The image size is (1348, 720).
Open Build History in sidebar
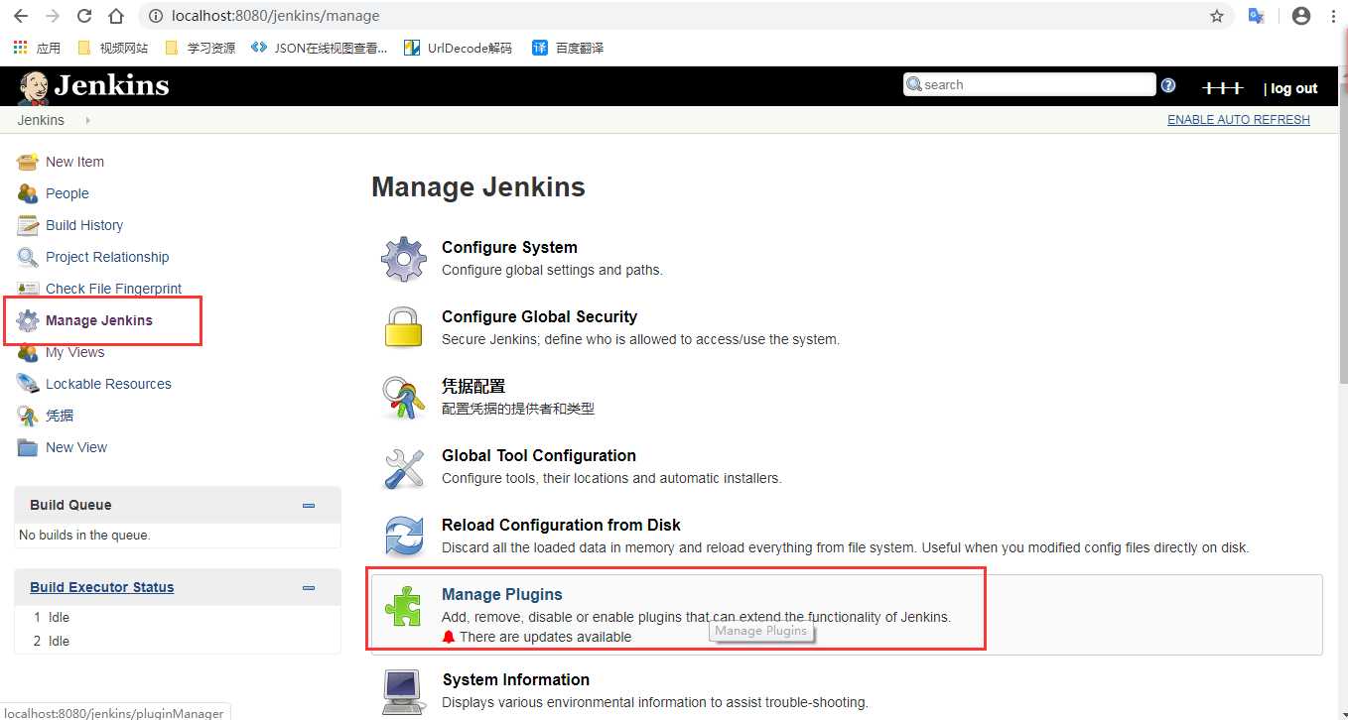pos(84,225)
